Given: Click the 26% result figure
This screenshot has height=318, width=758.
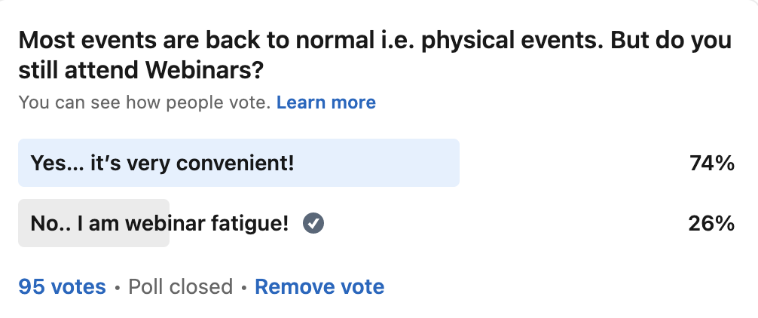Looking at the screenshot, I should pos(711,224).
